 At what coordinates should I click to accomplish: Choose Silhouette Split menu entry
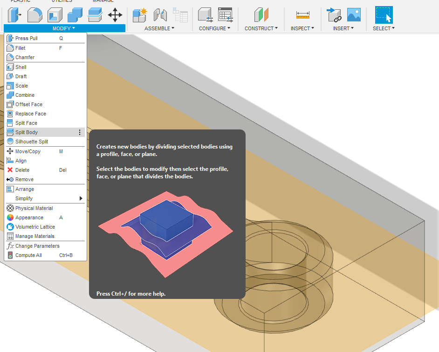pos(45,142)
